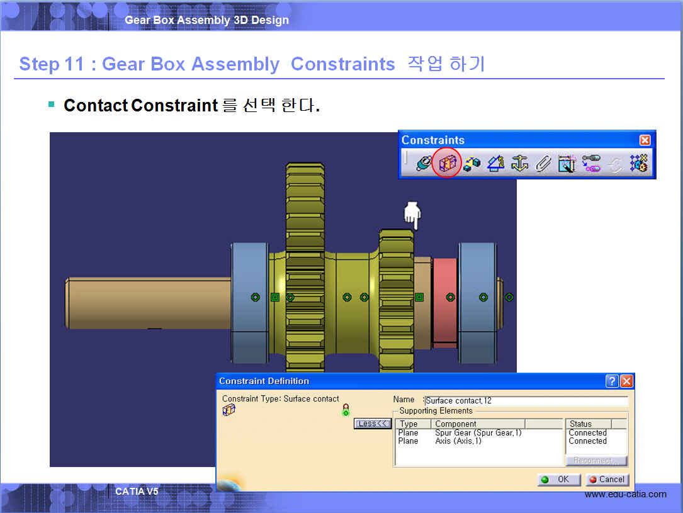This screenshot has width=683, height=513.
Task: Pick the Angle Constraint tool
Action: coord(495,164)
